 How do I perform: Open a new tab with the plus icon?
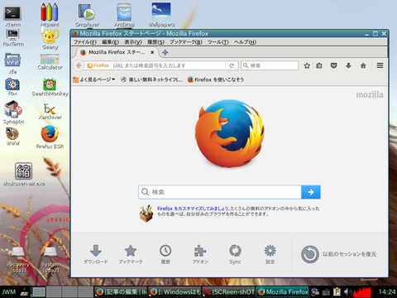pos(165,52)
